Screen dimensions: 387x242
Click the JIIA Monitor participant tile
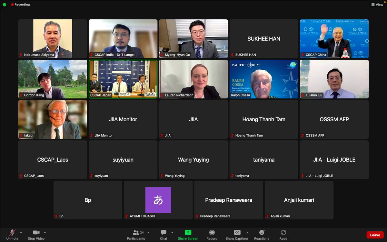(123, 119)
